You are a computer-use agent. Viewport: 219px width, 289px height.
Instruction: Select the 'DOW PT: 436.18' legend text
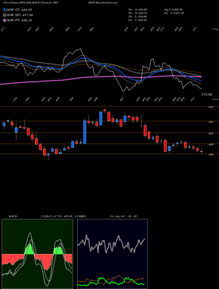tap(19, 20)
